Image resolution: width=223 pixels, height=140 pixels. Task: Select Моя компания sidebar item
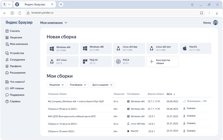coord(17,44)
